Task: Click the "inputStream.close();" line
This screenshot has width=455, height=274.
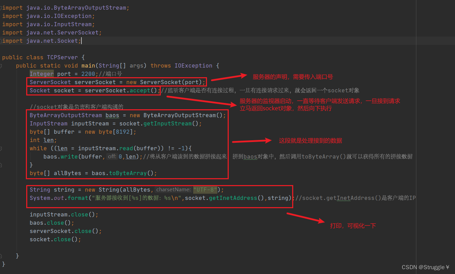Action: coord(64,214)
